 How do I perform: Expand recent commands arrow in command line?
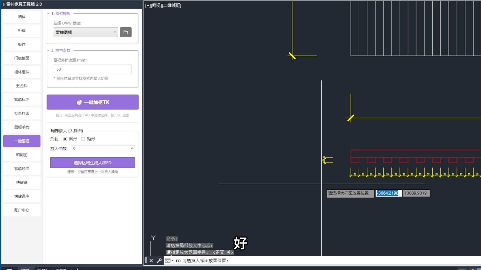coord(173,260)
